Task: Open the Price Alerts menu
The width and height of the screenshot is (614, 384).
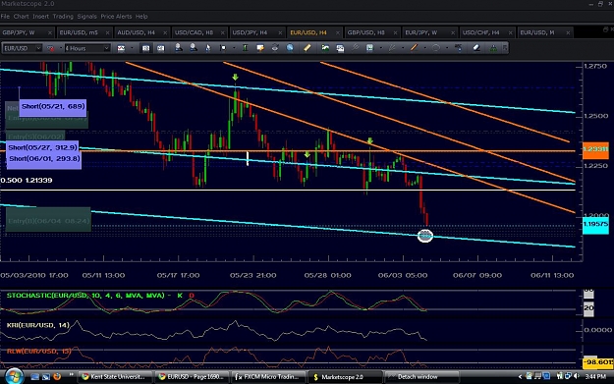Action: [x=116, y=17]
